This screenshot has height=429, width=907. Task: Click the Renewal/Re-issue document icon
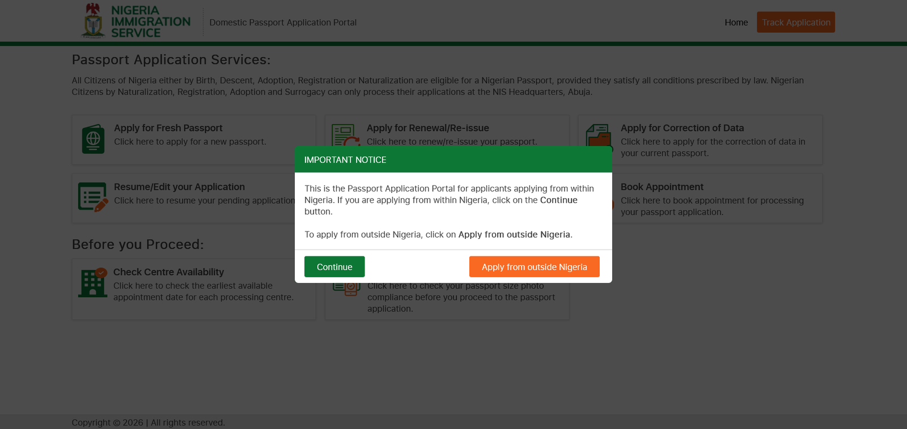pyautogui.click(x=346, y=135)
